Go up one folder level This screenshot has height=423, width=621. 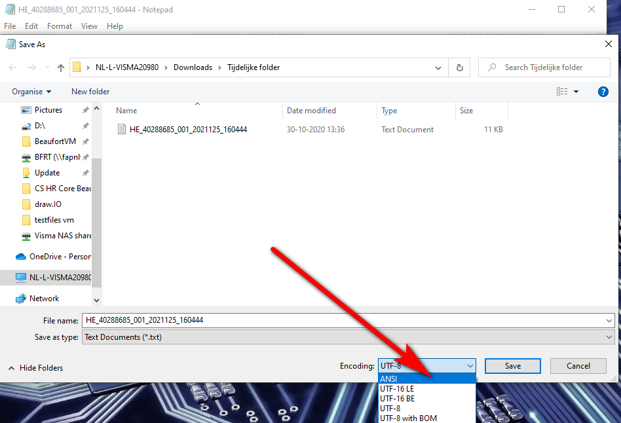pyautogui.click(x=61, y=67)
